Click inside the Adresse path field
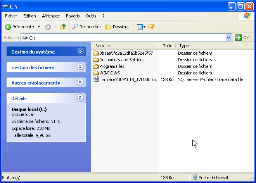This screenshot has width=256, height=183. [124, 38]
